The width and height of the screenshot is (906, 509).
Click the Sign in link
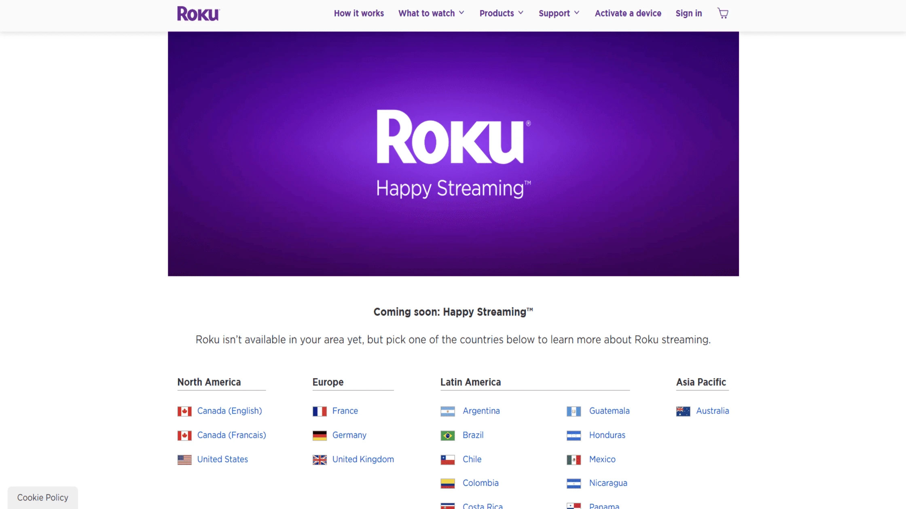[x=688, y=13]
